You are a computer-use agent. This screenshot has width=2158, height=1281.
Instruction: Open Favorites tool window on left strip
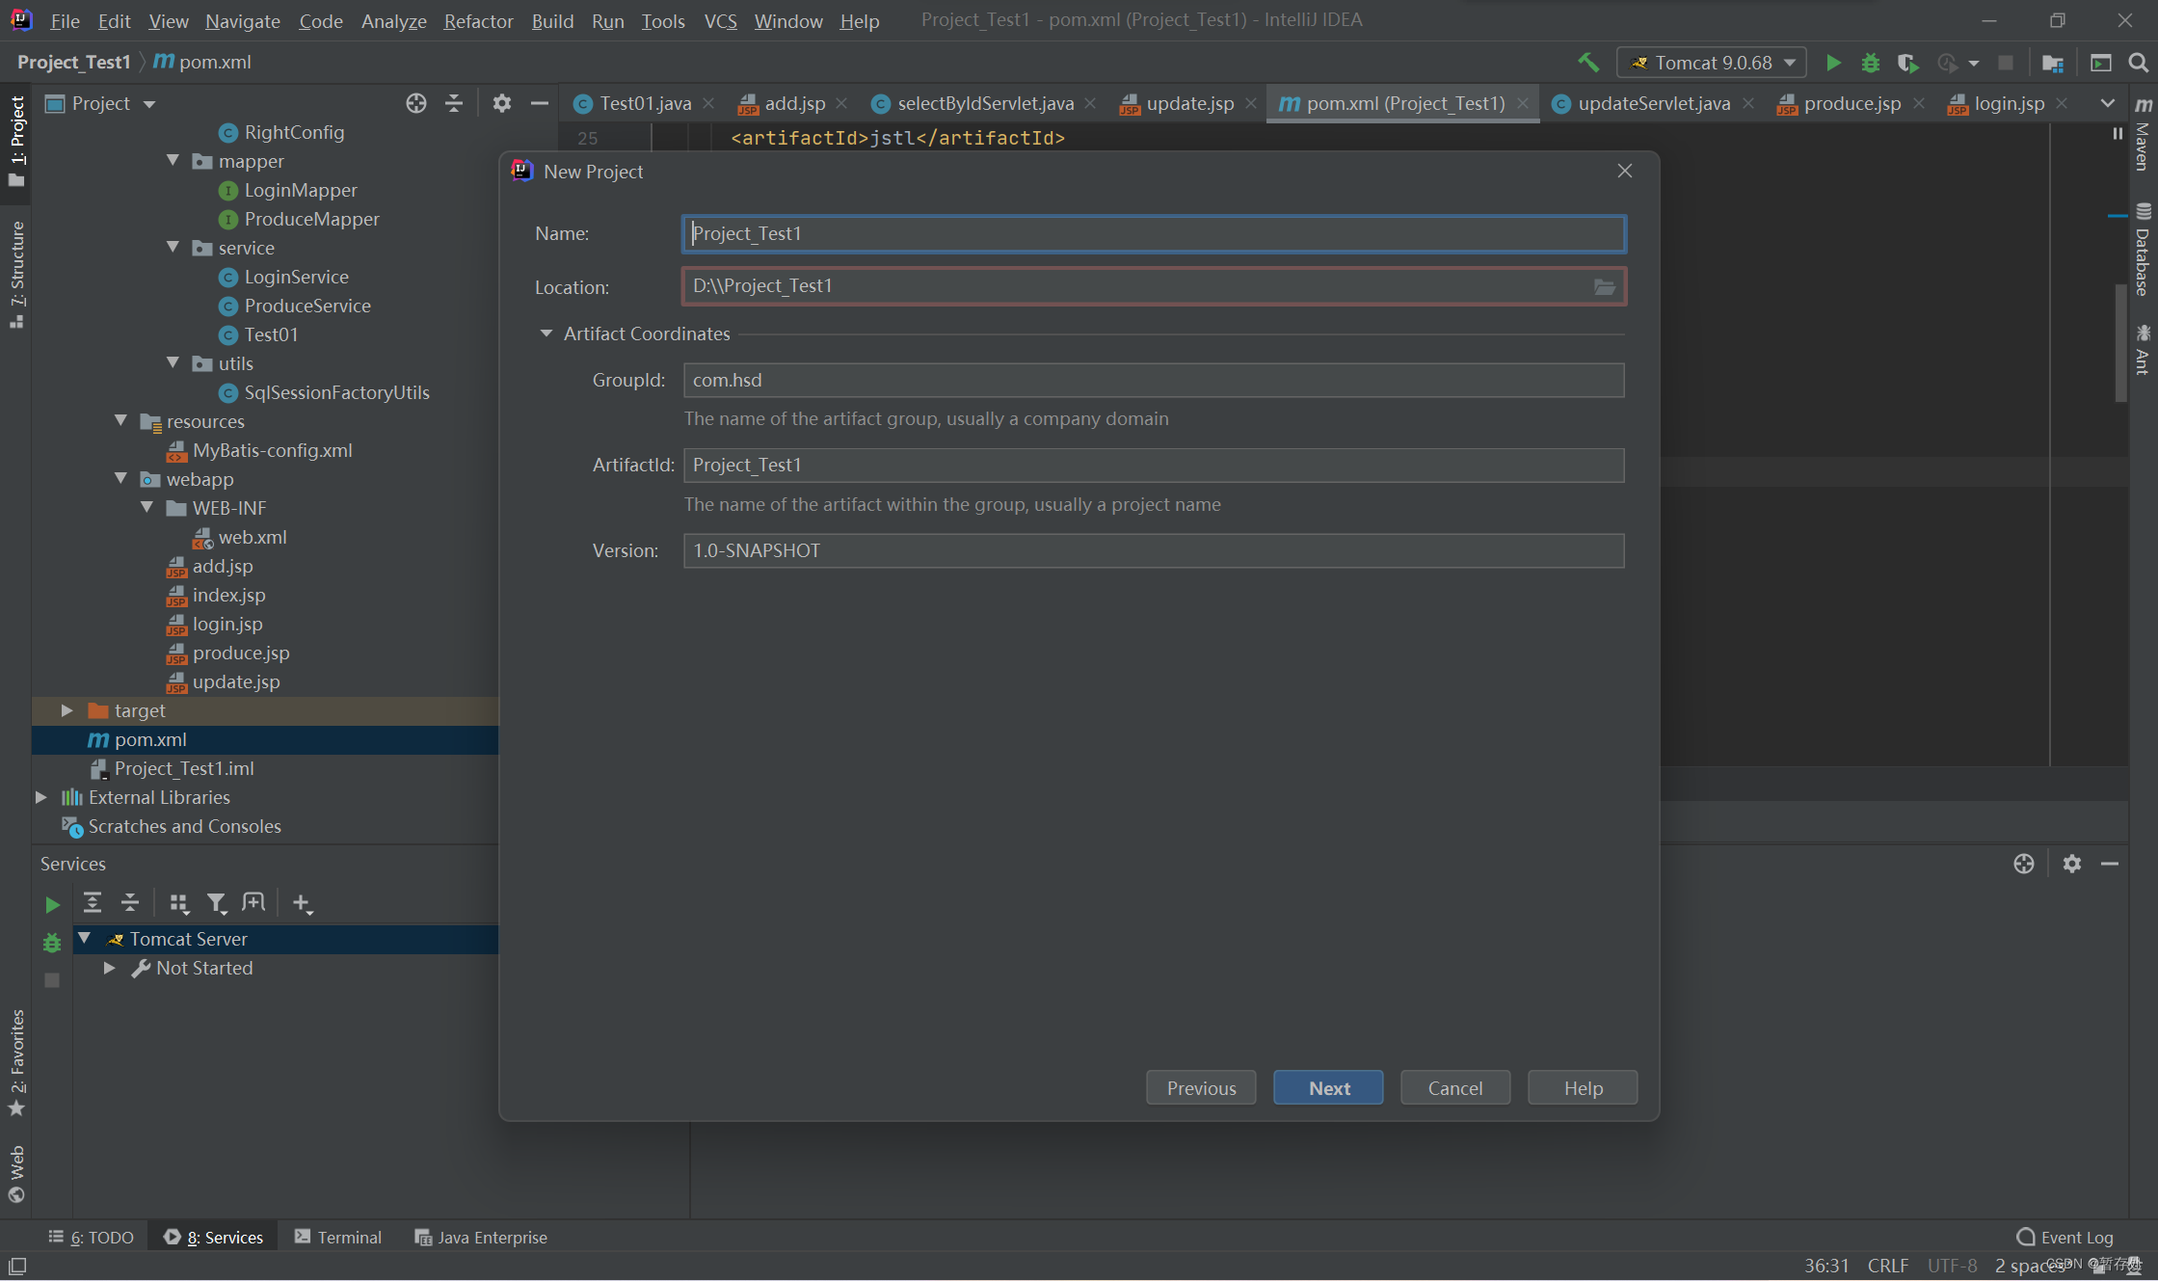(16, 1063)
